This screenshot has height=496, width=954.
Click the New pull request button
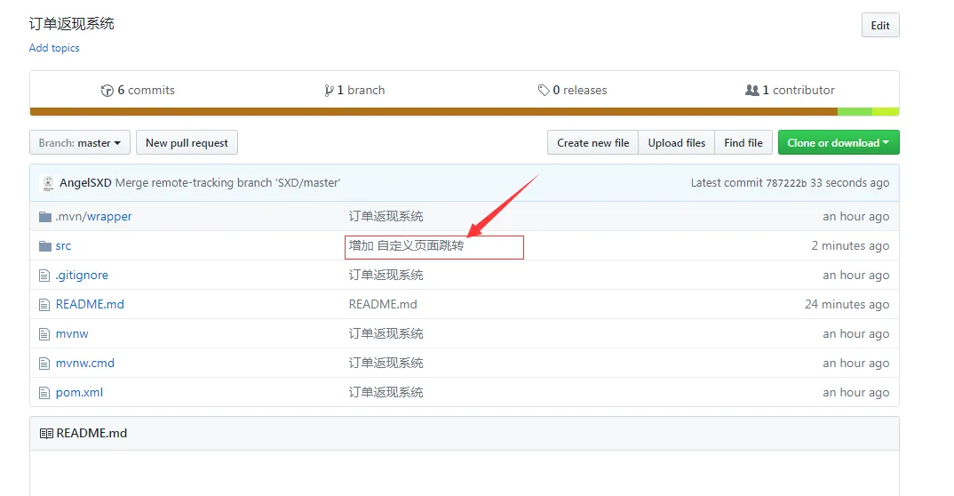pos(187,142)
